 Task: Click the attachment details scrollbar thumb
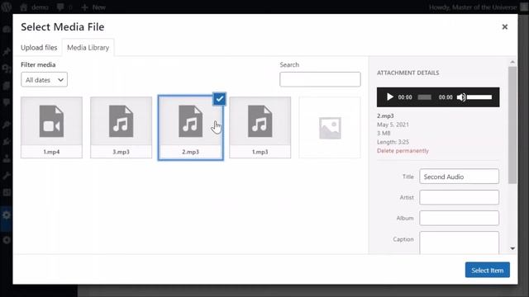click(512, 125)
